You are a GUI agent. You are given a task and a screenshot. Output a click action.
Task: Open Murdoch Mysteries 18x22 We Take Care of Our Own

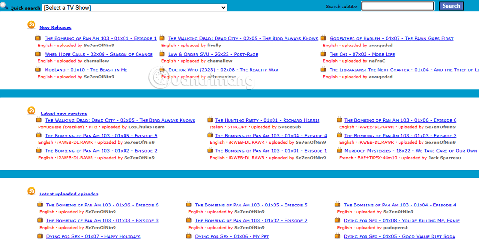[411, 151]
